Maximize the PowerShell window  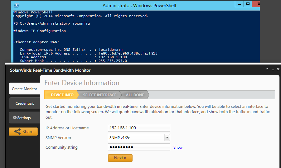pos(248,4)
